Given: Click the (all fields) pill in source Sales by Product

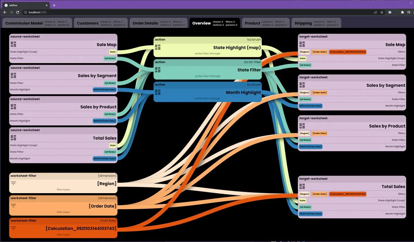Looking at the screenshot, I should pyautogui.click(x=110, y=114).
